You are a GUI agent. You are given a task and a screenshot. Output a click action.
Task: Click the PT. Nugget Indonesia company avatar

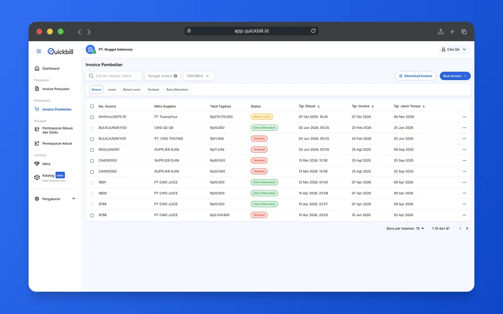(91, 49)
